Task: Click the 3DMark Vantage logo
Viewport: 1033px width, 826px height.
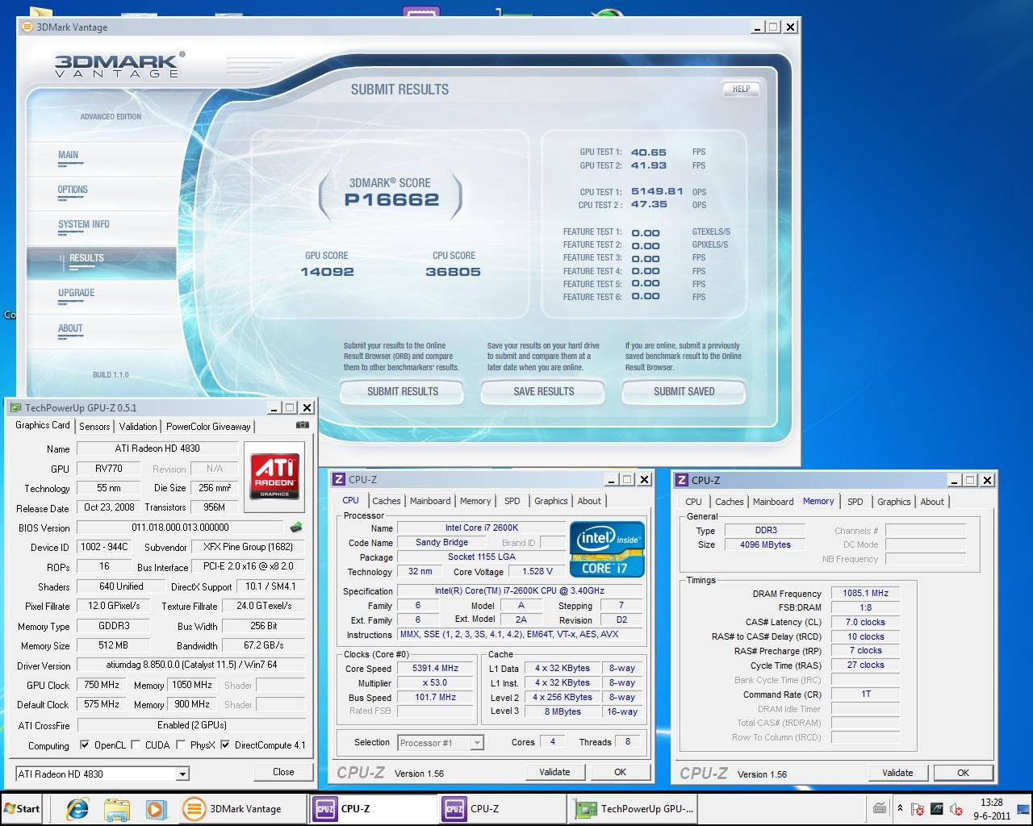Action: [119, 65]
